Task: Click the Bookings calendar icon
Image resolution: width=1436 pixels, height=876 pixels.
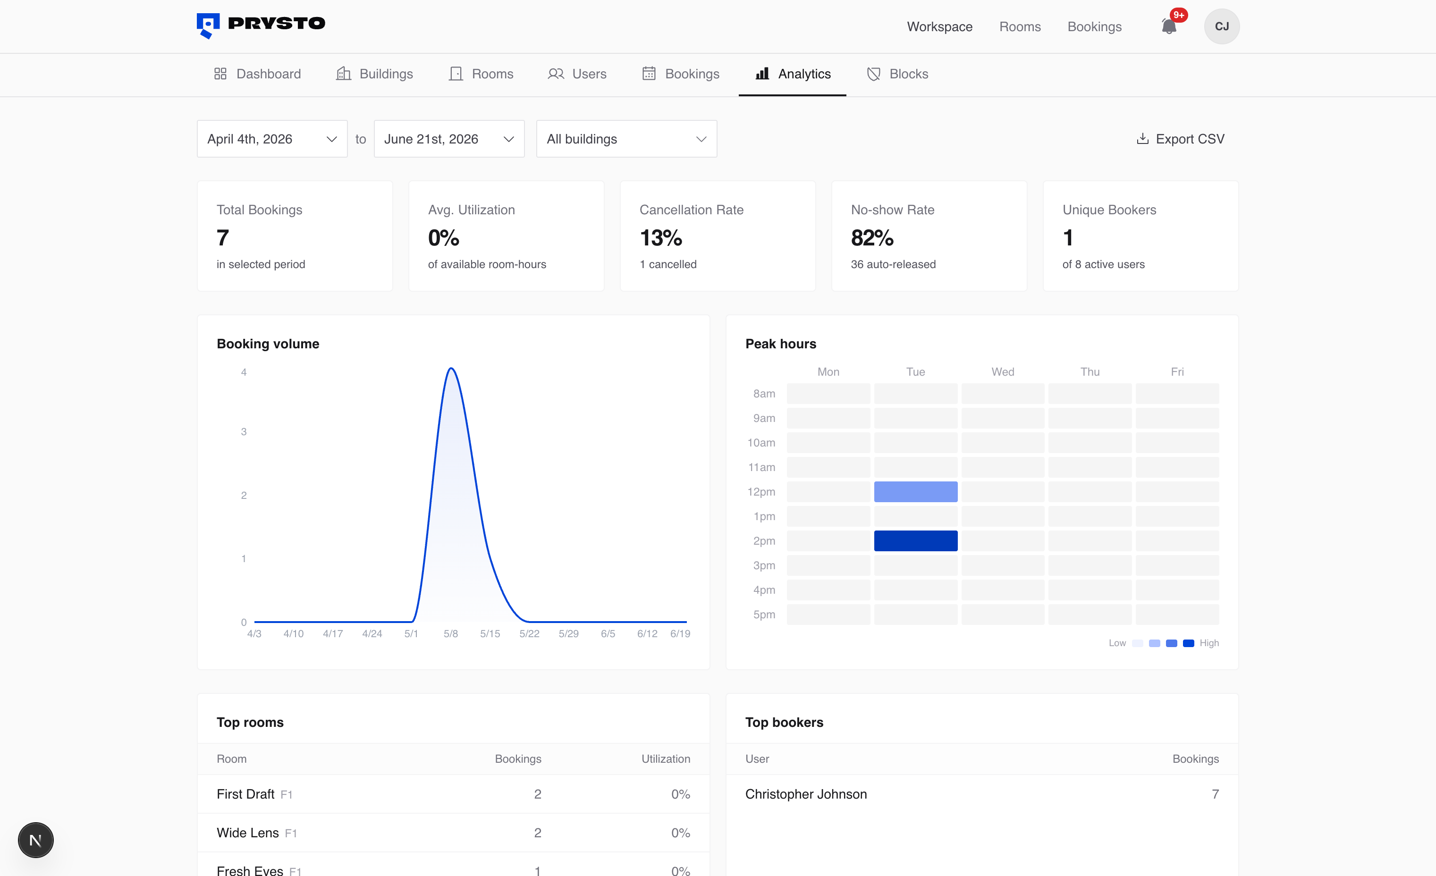Action: [649, 74]
